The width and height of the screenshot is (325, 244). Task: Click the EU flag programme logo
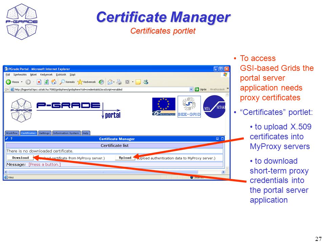(x=164, y=107)
